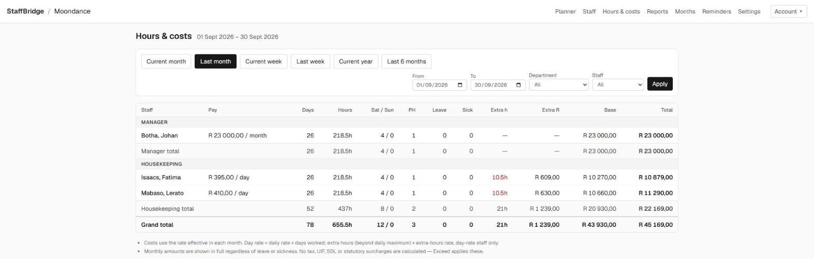Click extra amount R 609,00
The image size is (814, 259).
pyautogui.click(x=547, y=178)
